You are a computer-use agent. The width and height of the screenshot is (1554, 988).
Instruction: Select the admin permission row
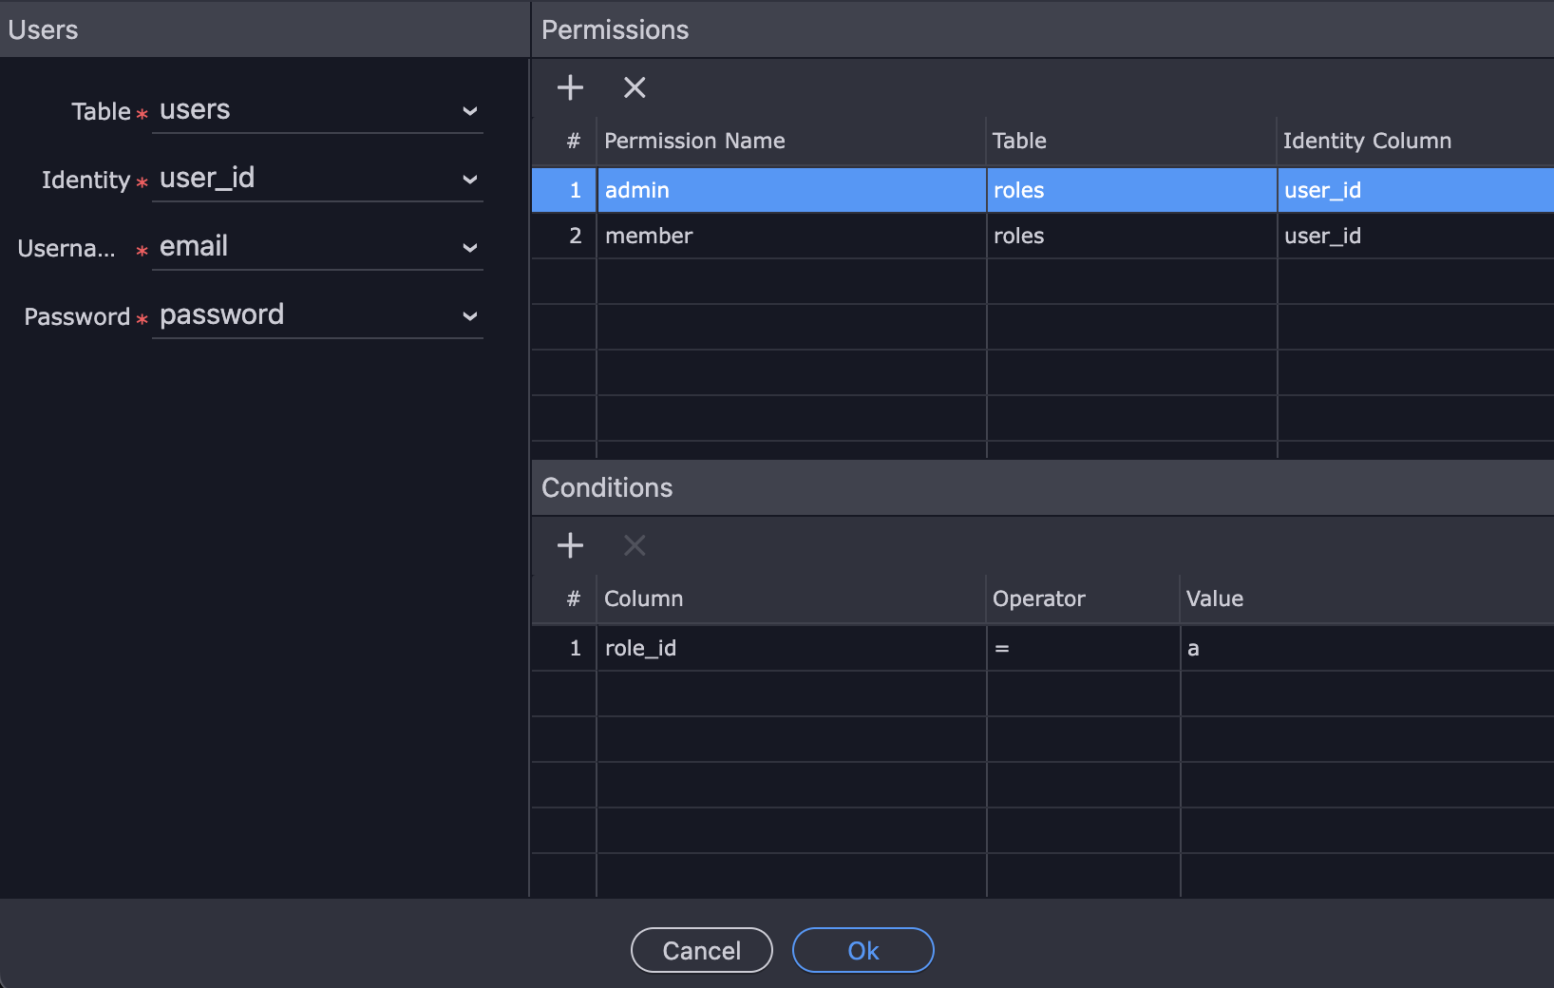click(1043, 190)
